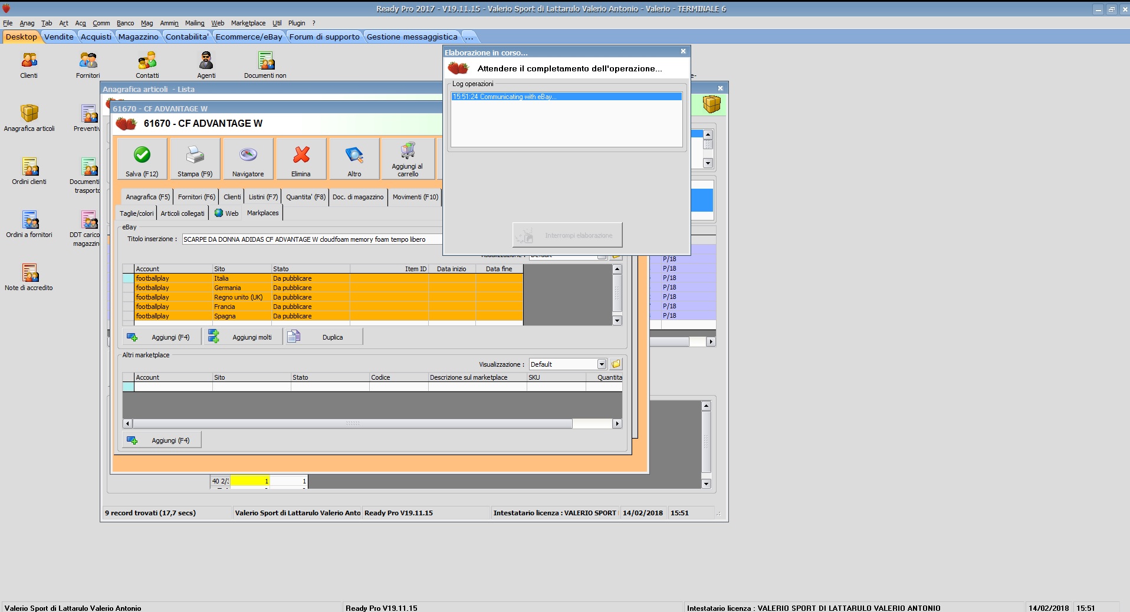
Task: Open the Anagrafica articoli desktop icon
Action: click(29, 118)
